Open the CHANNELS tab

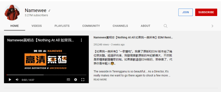tap(120, 26)
